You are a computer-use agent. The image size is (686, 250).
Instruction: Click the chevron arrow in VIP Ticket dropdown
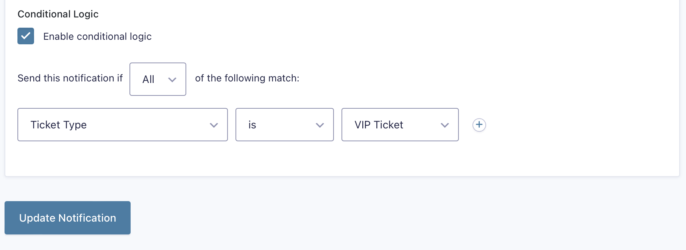pyautogui.click(x=445, y=125)
